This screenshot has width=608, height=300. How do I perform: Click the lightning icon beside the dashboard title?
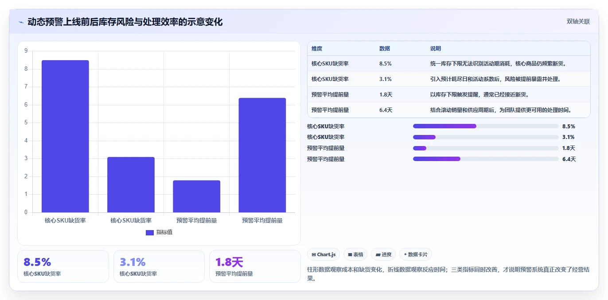[21, 22]
